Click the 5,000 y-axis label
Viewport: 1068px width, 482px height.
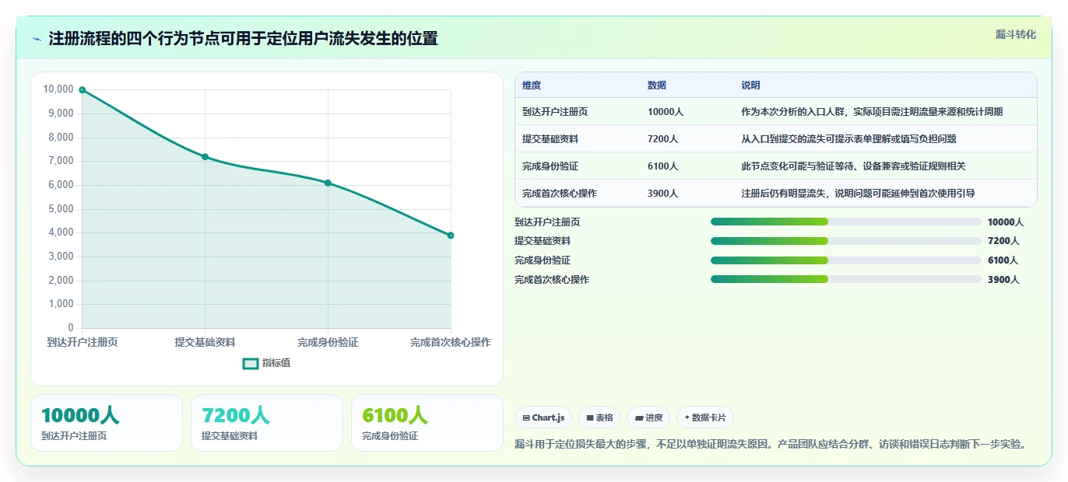point(61,209)
